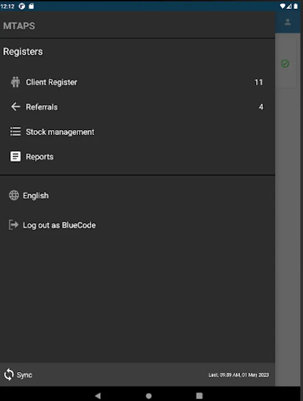The image size is (303, 401).
Task: Click the globe language icon
Action: click(x=14, y=195)
